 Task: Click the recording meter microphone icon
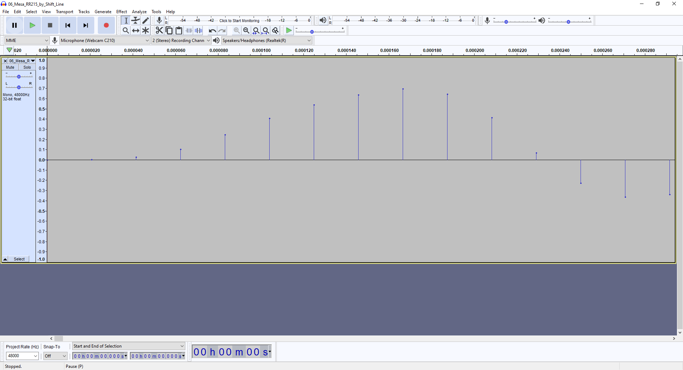pos(159,20)
